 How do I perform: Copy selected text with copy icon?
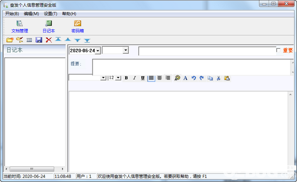(210, 78)
